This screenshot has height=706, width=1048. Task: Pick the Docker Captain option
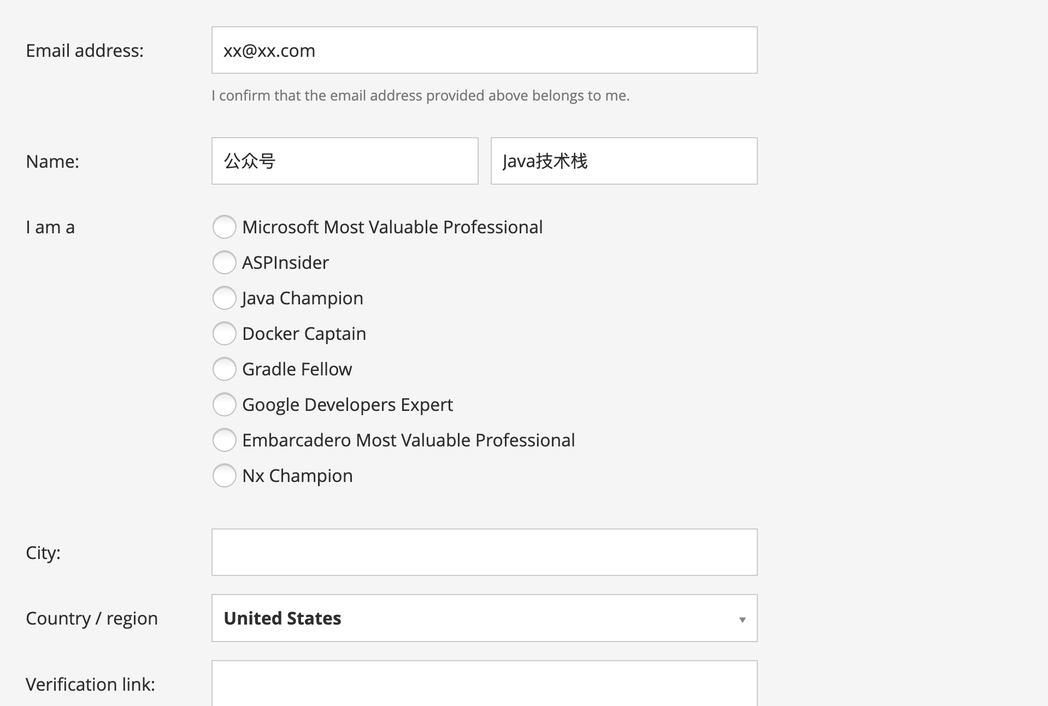[x=224, y=333]
